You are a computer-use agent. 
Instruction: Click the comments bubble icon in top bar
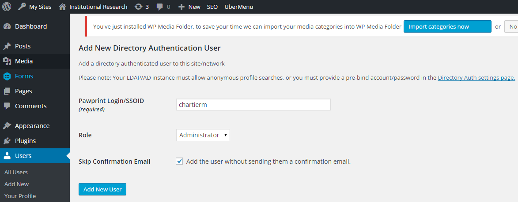point(160,7)
